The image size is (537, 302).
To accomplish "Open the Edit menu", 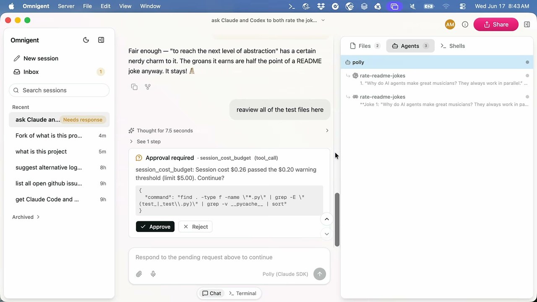I will (x=105, y=6).
